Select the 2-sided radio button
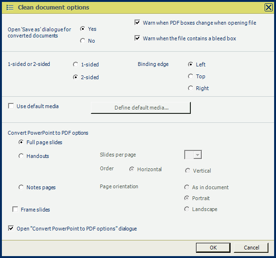Image resolution: width=276 pixels, height=258 pixels. (76, 77)
